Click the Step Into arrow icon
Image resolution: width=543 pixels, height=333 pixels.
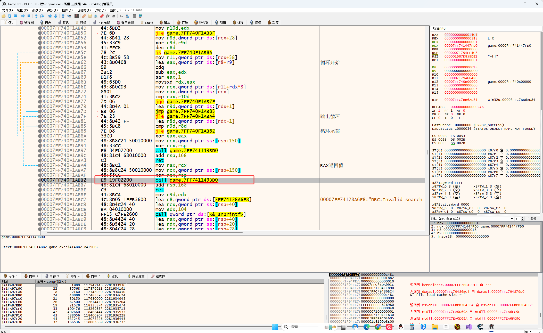coord(36,16)
